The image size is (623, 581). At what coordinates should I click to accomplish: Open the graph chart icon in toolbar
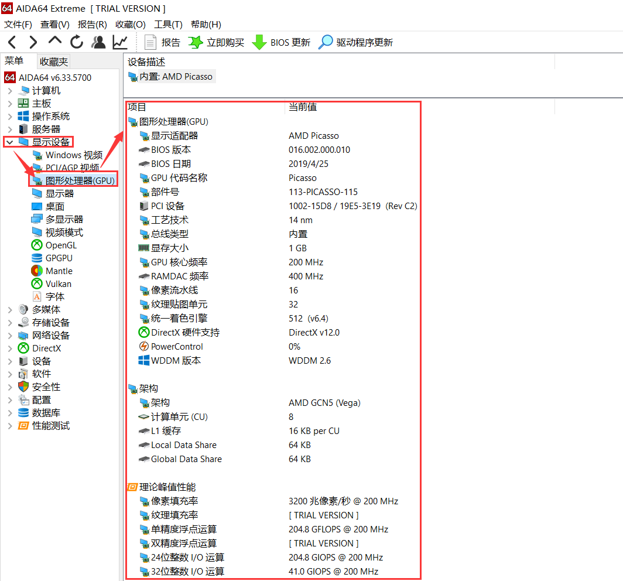tap(119, 42)
